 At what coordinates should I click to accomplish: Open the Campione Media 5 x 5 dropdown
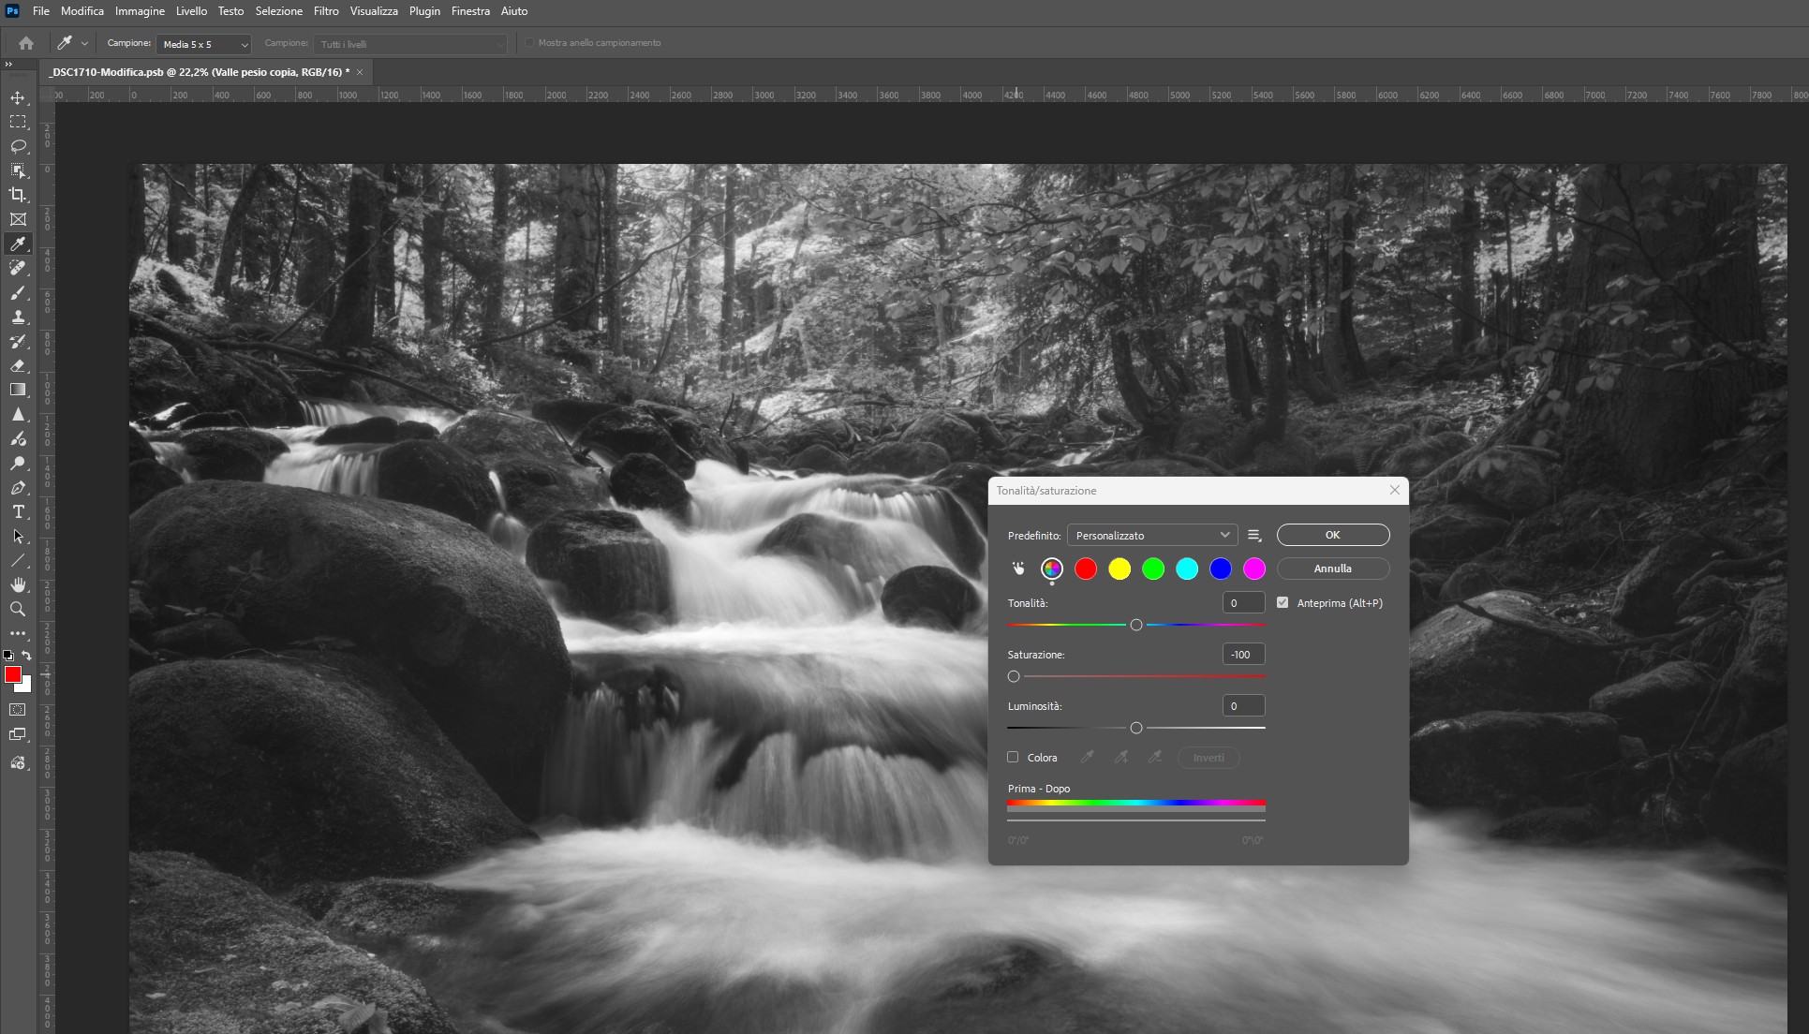[x=204, y=44]
